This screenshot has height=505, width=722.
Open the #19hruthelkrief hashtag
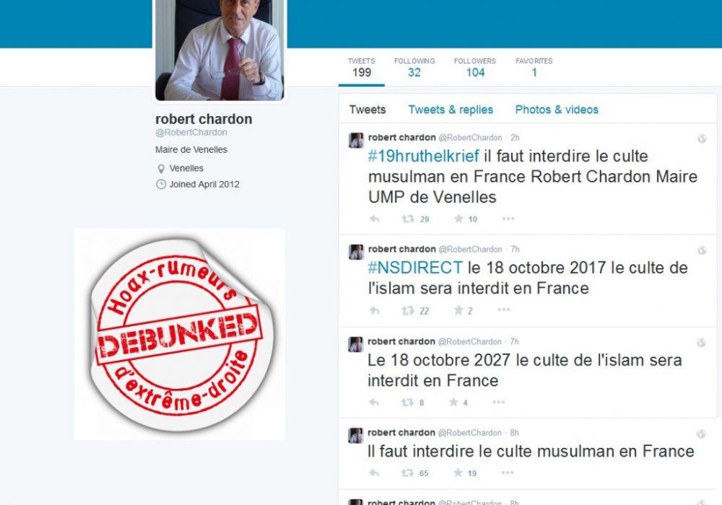click(424, 157)
